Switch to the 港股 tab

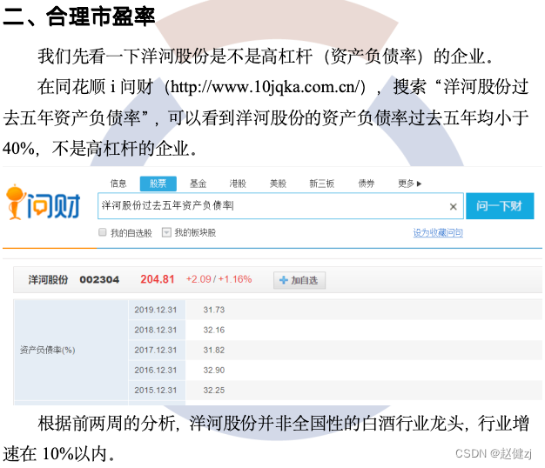[x=238, y=184]
